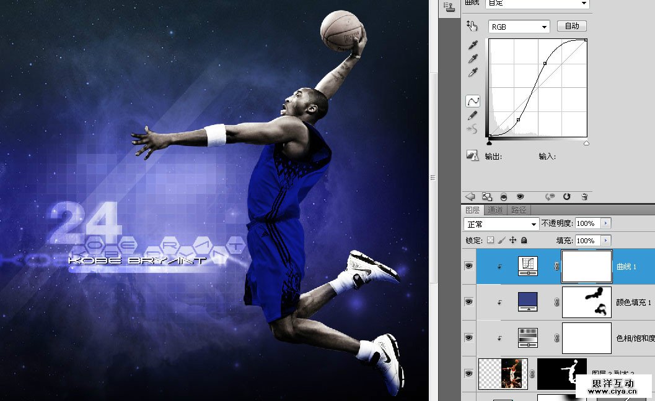Enable lock position icon
655x401 pixels.
click(513, 240)
